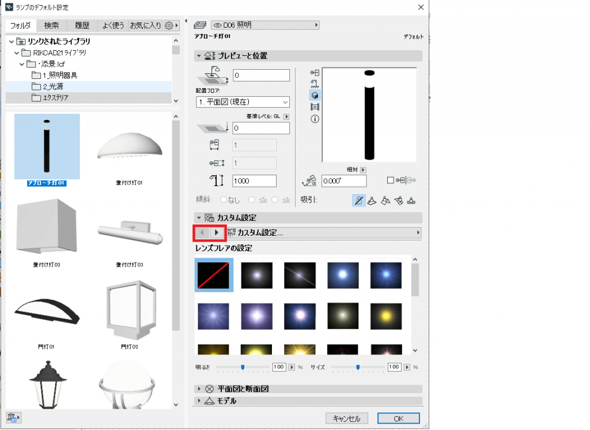Click the info icon beside preview
This screenshot has height=430, width=590.
coord(315,119)
